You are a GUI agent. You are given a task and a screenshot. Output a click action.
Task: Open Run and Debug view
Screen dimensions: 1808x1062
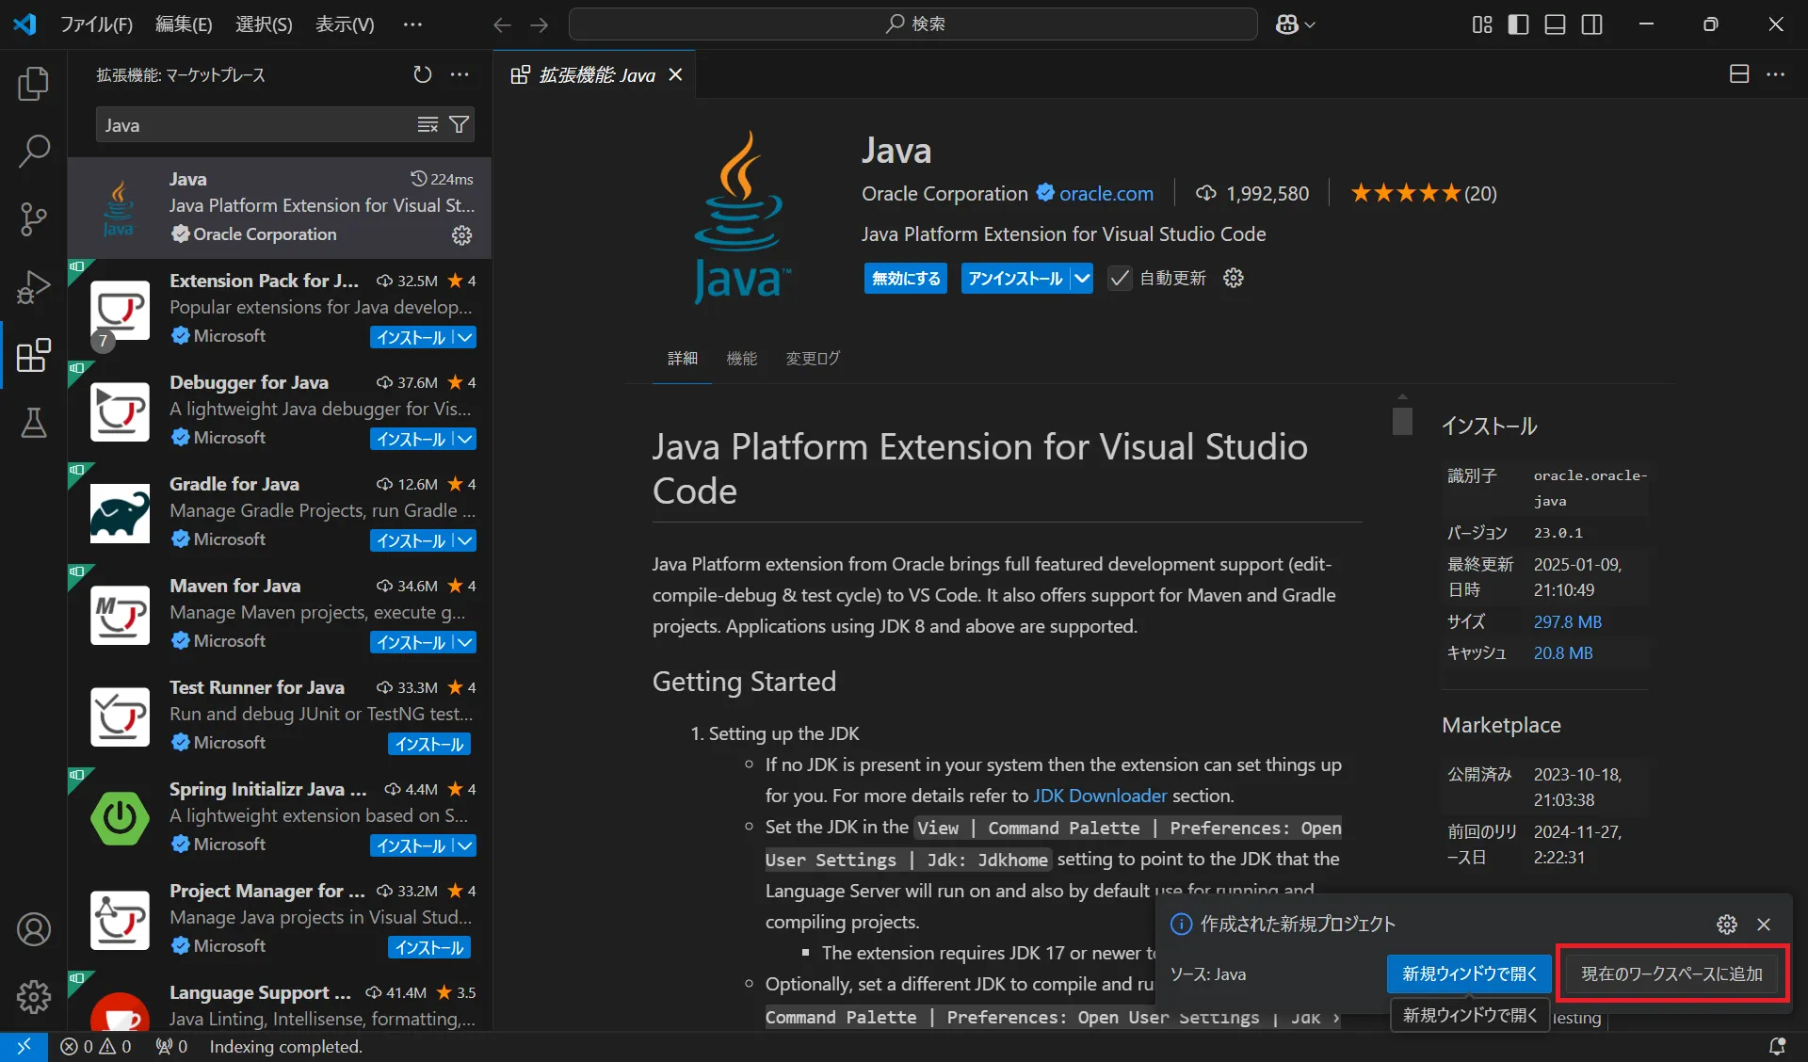tap(34, 287)
